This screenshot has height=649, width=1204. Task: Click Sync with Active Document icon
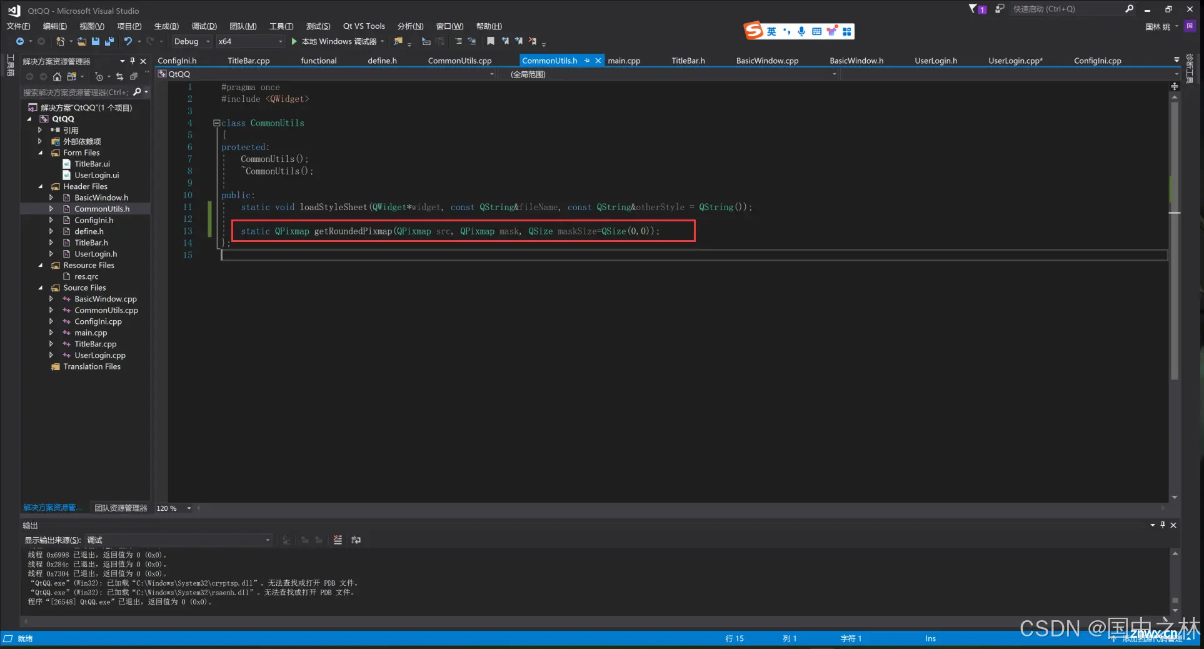coord(119,76)
